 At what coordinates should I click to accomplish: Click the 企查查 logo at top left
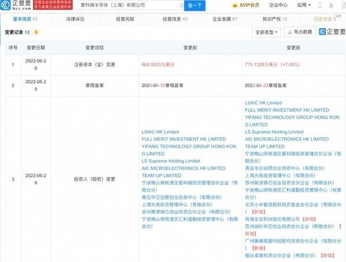point(16,6)
